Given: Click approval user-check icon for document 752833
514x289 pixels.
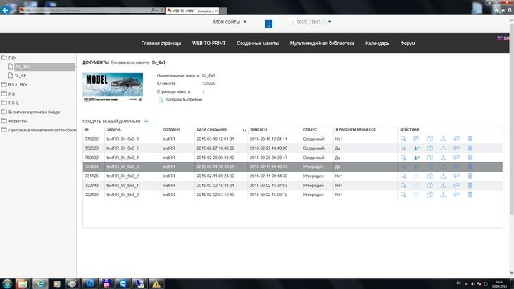Looking at the screenshot, I should click(x=416, y=148).
